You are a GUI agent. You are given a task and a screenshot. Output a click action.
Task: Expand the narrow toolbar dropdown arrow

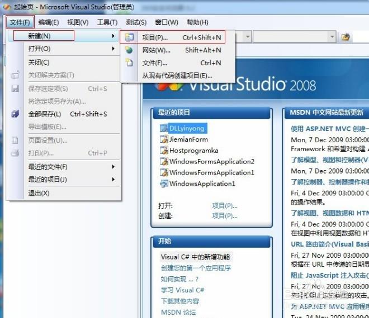pos(247,37)
